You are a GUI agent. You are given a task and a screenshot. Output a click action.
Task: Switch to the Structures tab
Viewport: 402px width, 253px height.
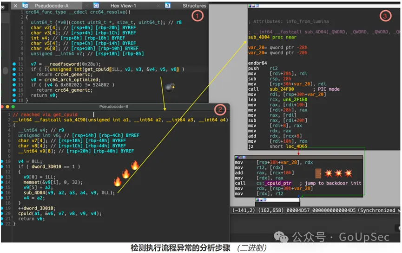click(194, 6)
